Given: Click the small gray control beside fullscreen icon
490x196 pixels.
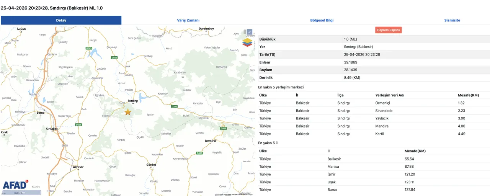Looking at the screenshot, I should (x=245, y=32).
